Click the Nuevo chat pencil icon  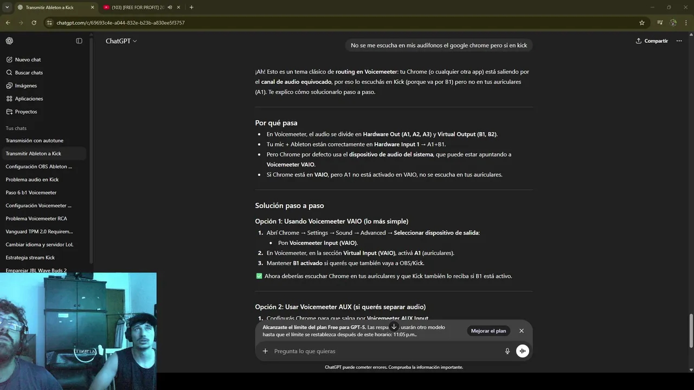tap(9, 60)
